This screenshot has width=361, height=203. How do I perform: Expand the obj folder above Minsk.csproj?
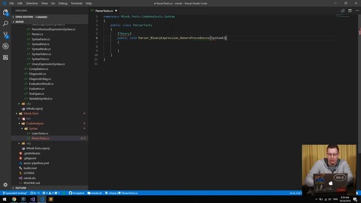pos(50,104)
